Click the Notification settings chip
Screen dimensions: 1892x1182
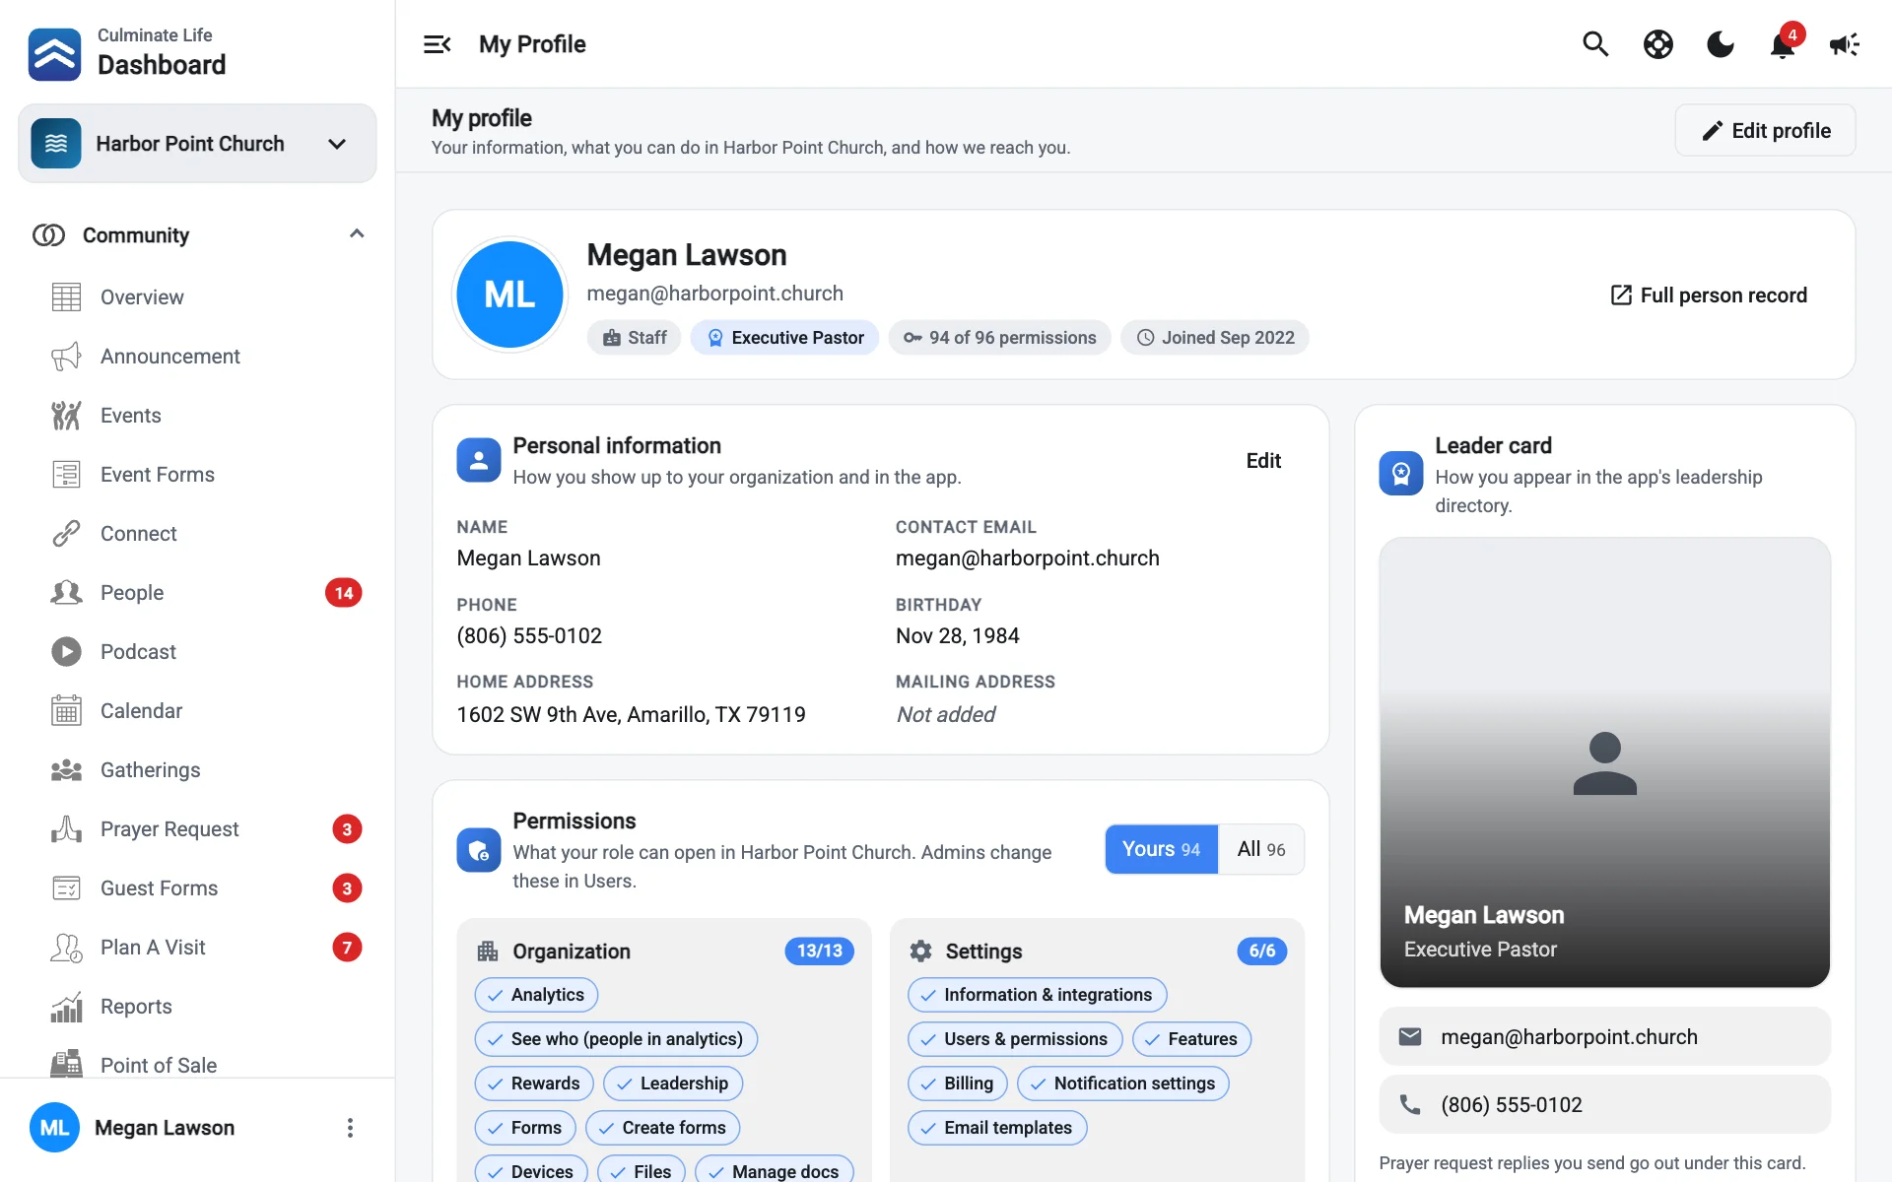(1123, 1083)
